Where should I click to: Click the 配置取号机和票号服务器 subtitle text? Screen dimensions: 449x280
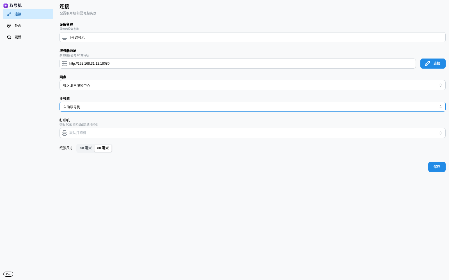click(78, 13)
